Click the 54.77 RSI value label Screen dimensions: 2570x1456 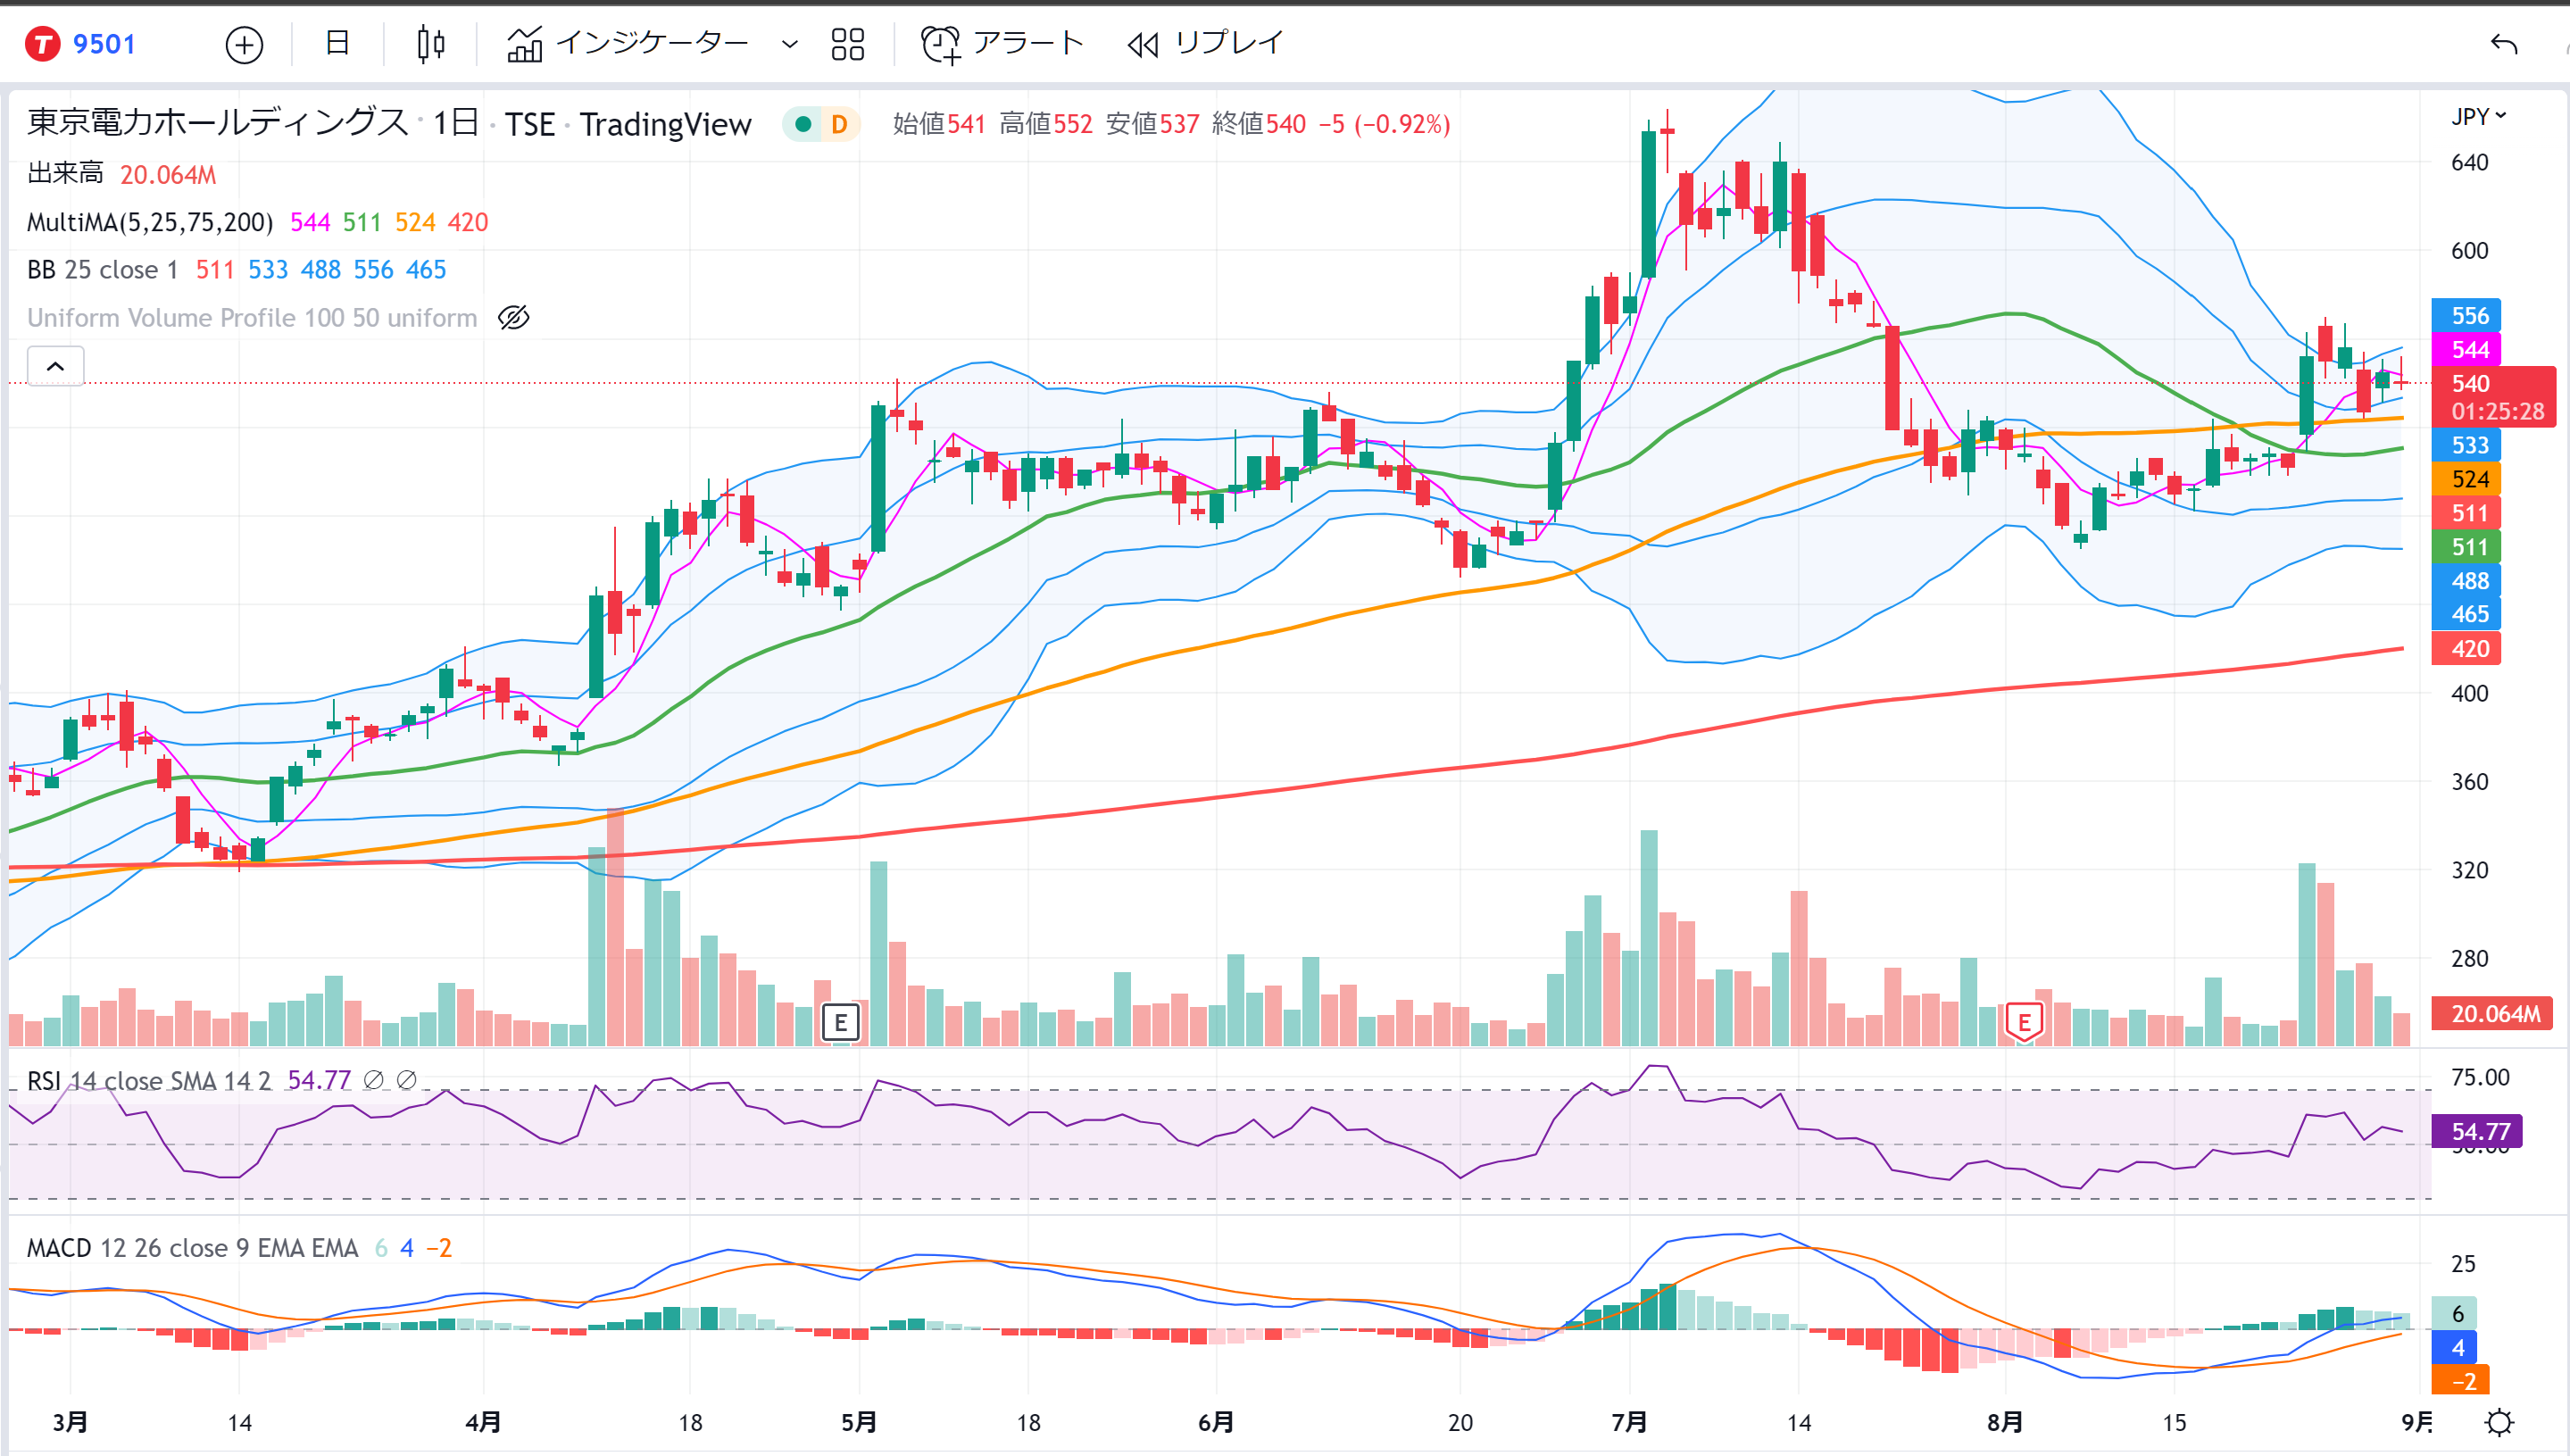coord(2476,1131)
